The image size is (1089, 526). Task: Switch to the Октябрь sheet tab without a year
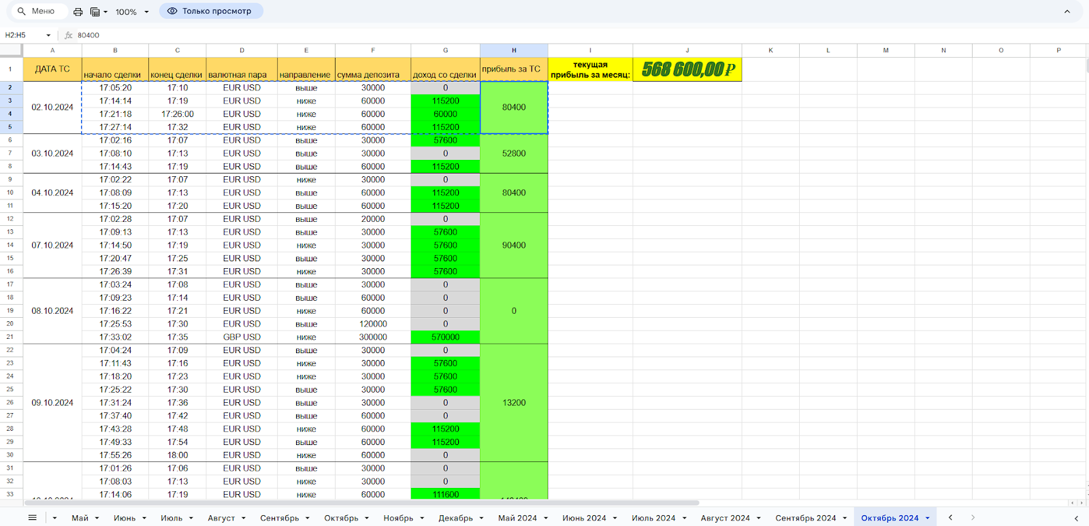(x=341, y=518)
